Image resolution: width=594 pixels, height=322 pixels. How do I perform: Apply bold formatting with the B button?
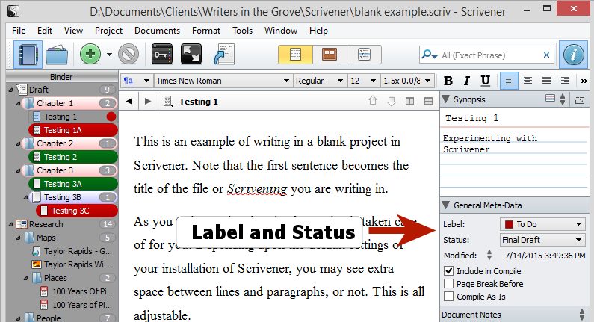448,81
